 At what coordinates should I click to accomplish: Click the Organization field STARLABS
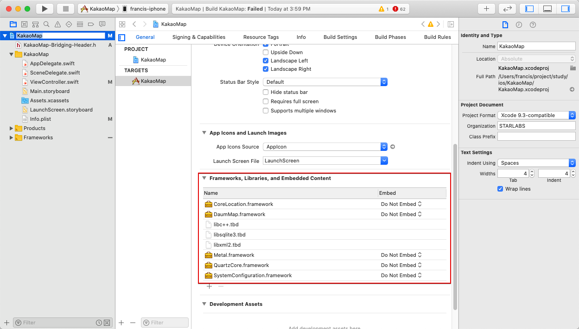pyautogui.click(x=536, y=126)
